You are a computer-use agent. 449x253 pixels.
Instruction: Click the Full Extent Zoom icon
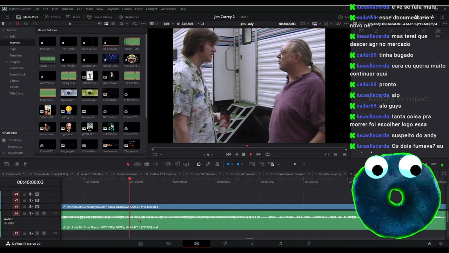(x=252, y=164)
